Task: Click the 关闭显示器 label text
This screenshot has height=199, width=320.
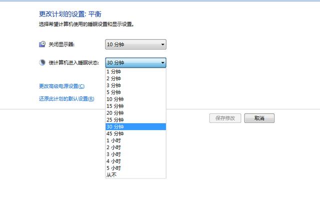Action: [61, 44]
